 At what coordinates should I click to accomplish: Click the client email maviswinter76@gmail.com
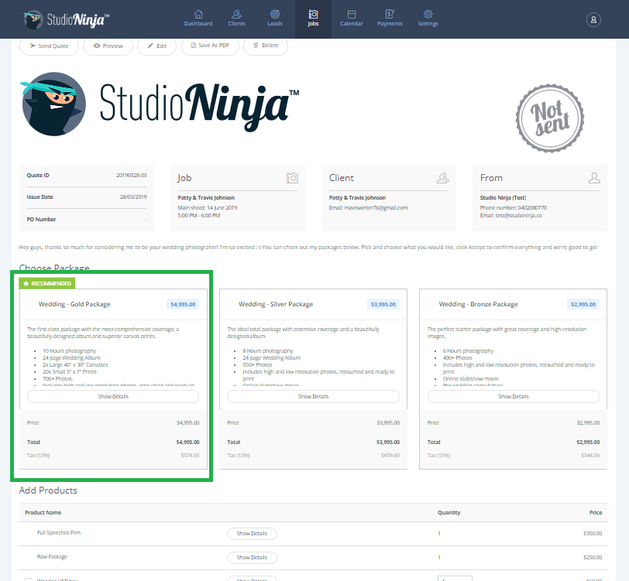pyautogui.click(x=376, y=207)
